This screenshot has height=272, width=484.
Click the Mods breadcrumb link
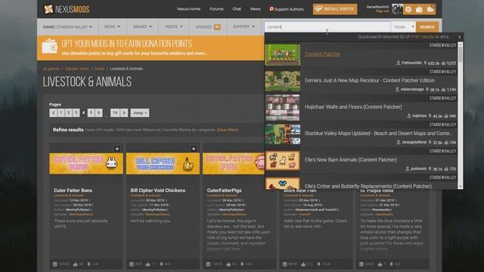coord(99,69)
